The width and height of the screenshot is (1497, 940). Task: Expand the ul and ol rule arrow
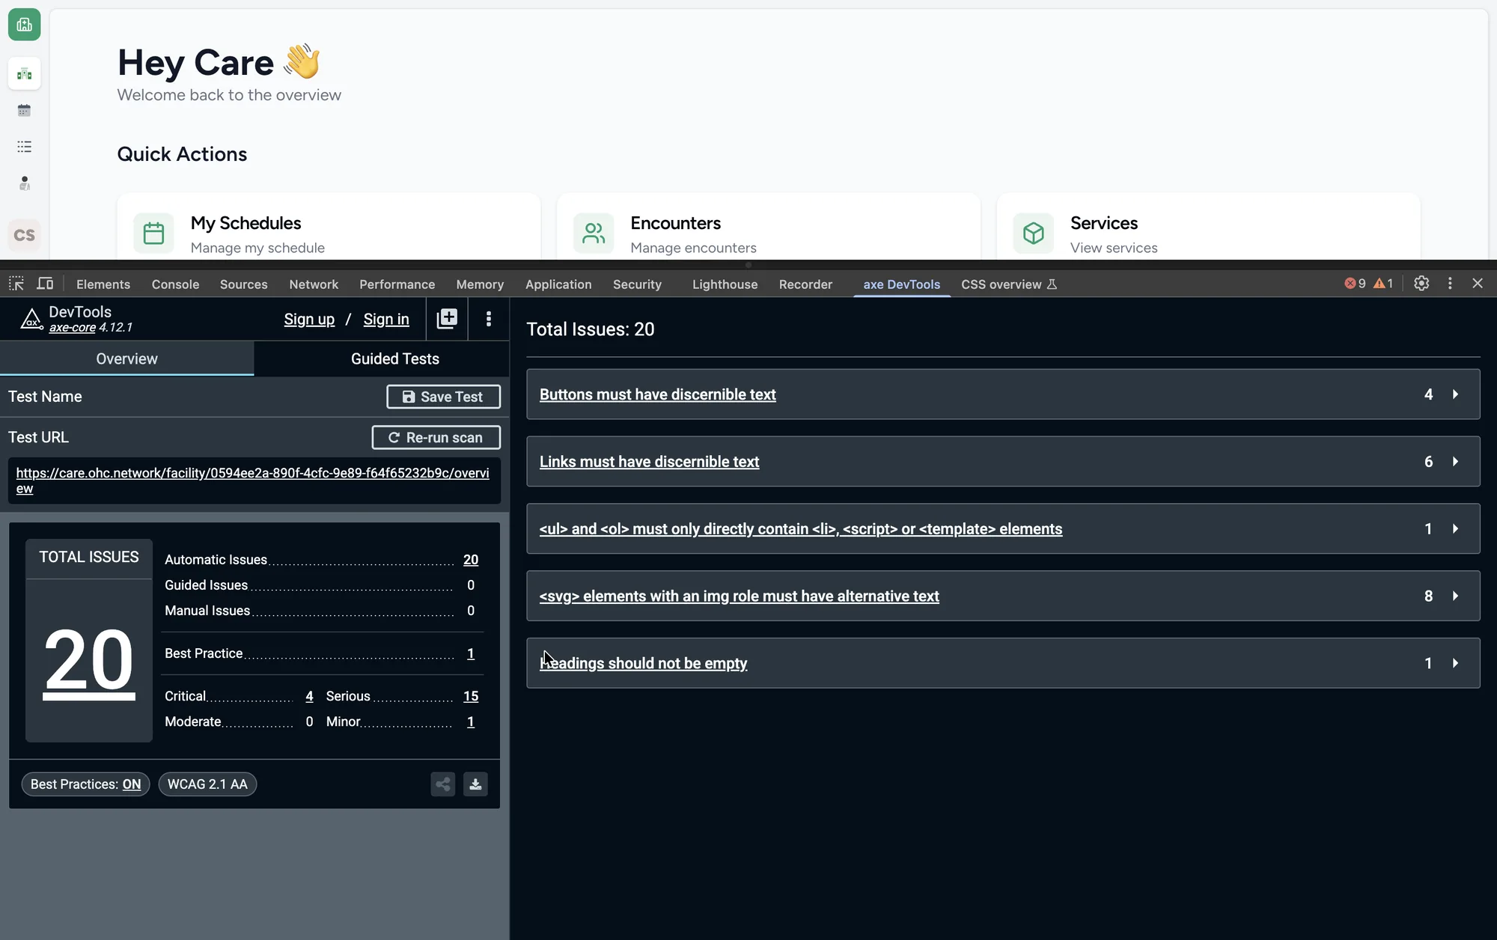point(1456,529)
